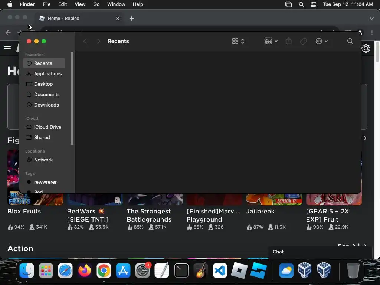Click the date and time in menu bar
This screenshot has width=380, height=285.
tap(348, 4)
